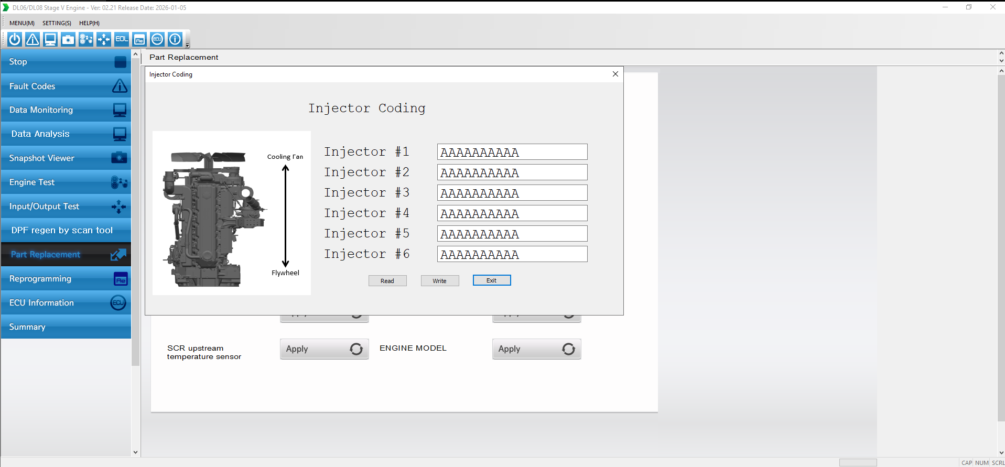Click the ECU toolbar icon

click(157, 39)
